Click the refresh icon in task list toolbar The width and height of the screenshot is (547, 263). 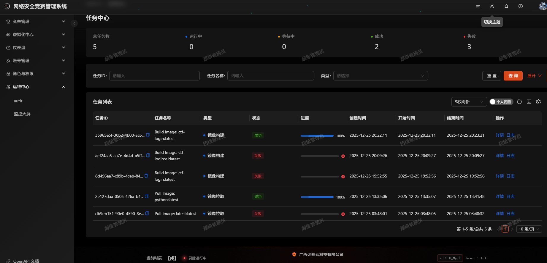tap(519, 102)
